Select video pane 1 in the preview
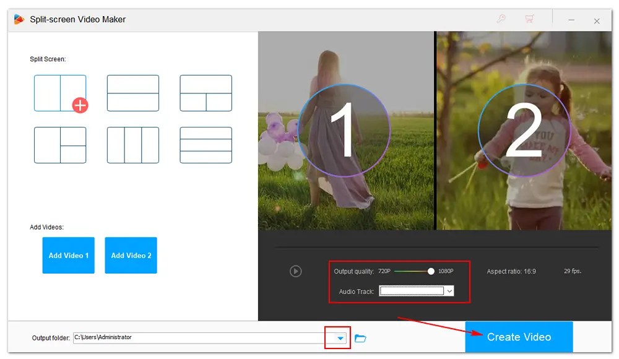This screenshot has width=619, height=359. [x=345, y=129]
